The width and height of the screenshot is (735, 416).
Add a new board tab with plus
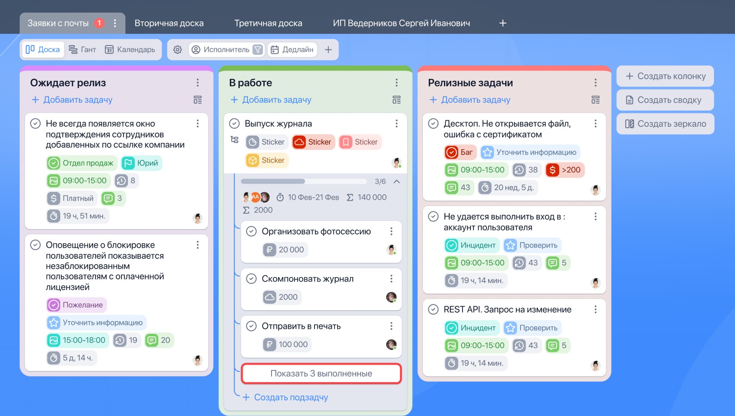pyautogui.click(x=503, y=23)
